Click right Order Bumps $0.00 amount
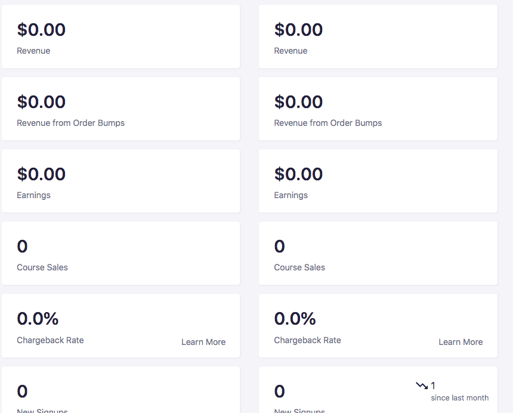Image resolution: width=513 pixels, height=413 pixels. point(298,102)
